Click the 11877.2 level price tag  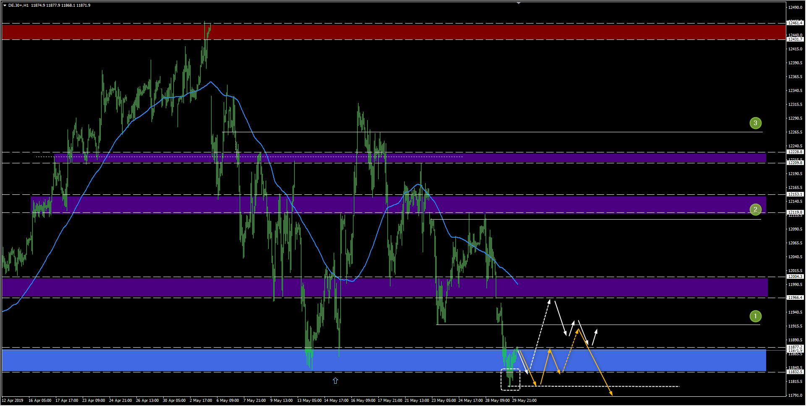pos(795,347)
